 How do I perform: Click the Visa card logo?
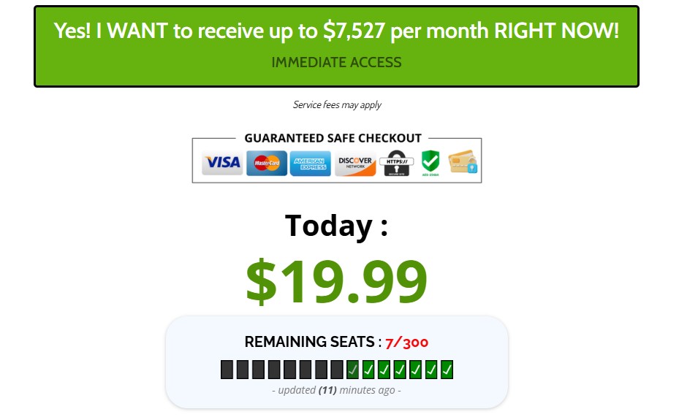(222, 163)
